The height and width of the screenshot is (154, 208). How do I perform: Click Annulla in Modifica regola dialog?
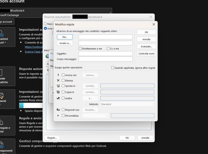(x=146, y=39)
